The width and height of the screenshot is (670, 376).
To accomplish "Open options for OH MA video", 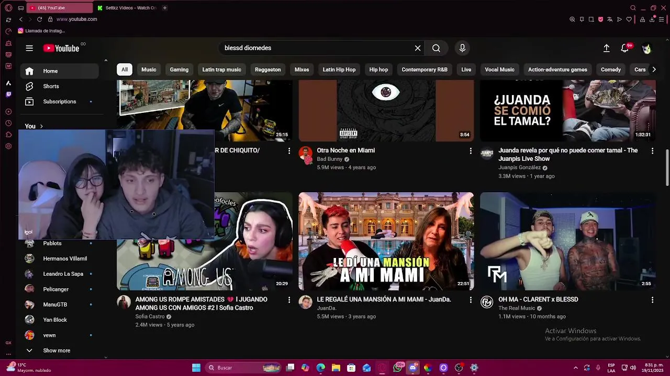I will [x=652, y=300].
